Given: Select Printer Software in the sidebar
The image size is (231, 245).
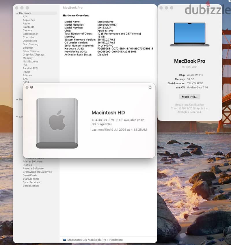Looking at the screenshot, I should 33,162.
